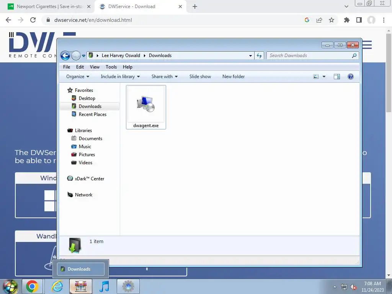Image resolution: width=392 pixels, height=294 pixels.
Task: Click the search magnifier icon
Action: pos(354,56)
